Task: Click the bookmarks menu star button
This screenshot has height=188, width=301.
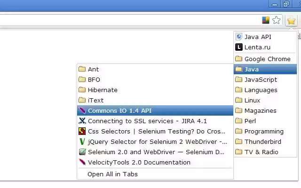Action: pos(291,20)
